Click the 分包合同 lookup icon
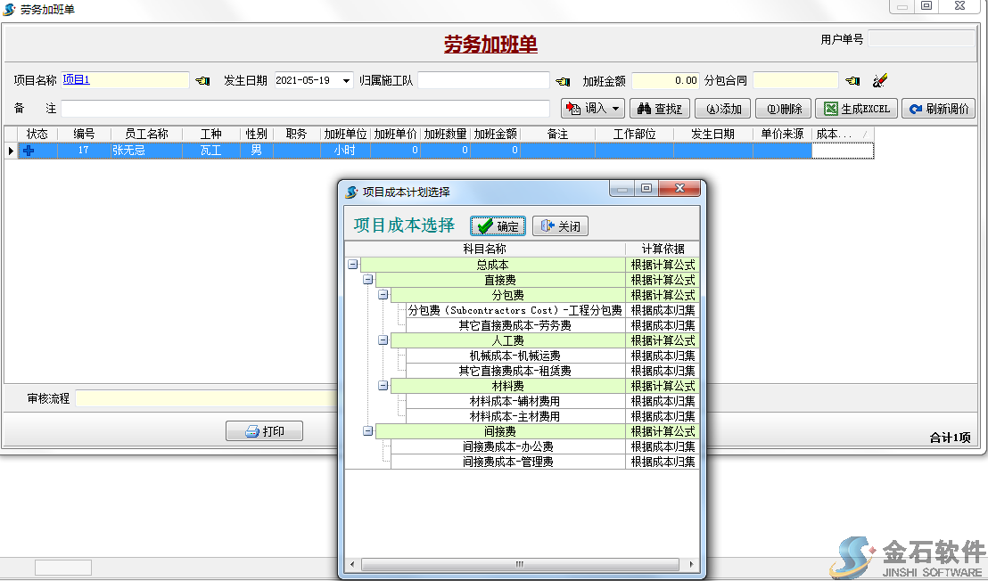 click(852, 79)
